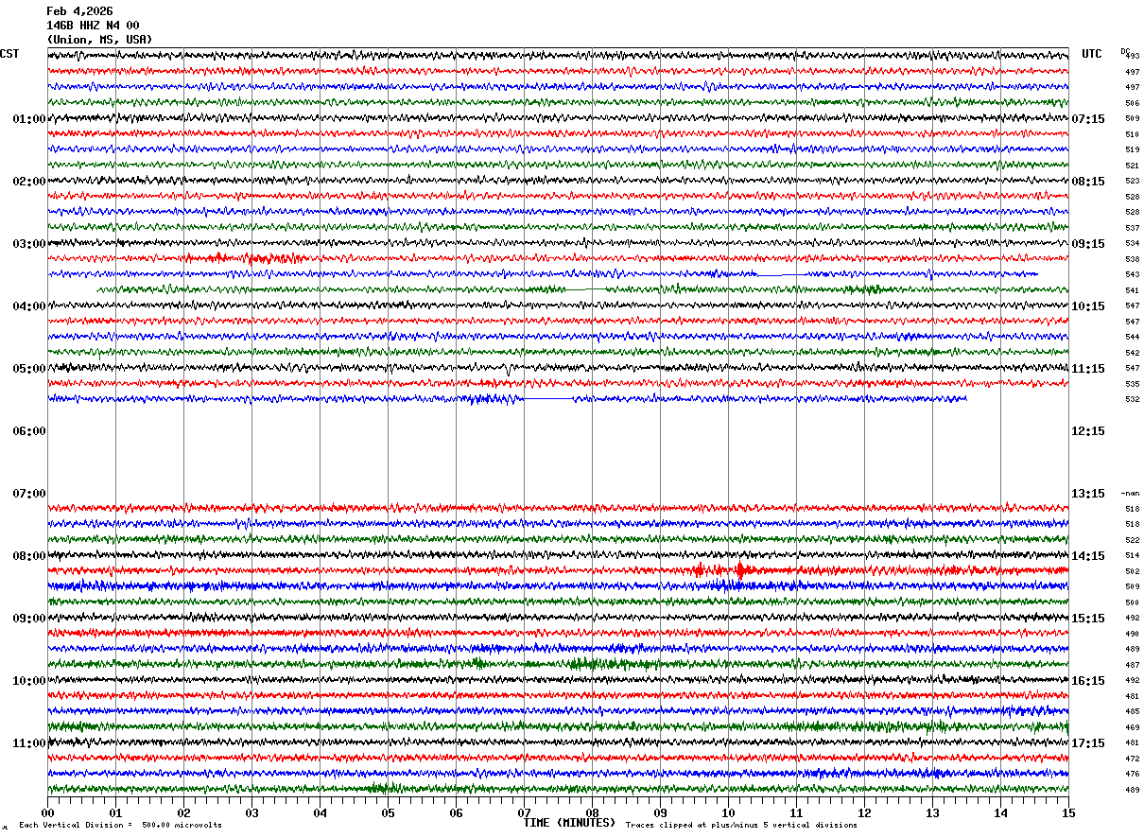Click the 13:15 UTC time label
The width and height of the screenshot is (1144, 838).
tap(1088, 494)
